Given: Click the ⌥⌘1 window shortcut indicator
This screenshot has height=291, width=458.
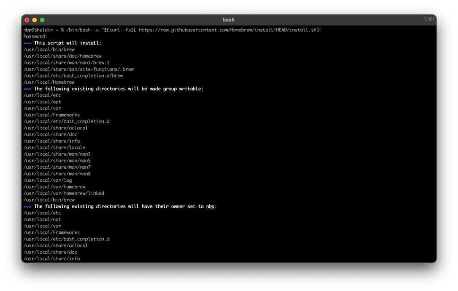Looking at the screenshot, I should (x=428, y=19).
